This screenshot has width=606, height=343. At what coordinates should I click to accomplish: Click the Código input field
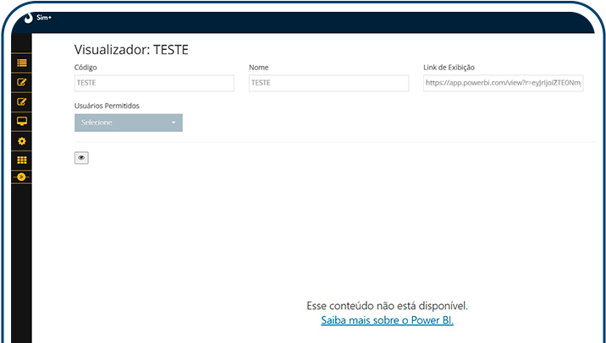[154, 83]
